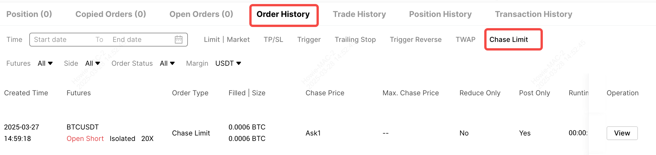The height and width of the screenshot is (155, 656).
Task: Show TP/SL order history
Action: pyautogui.click(x=273, y=40)
